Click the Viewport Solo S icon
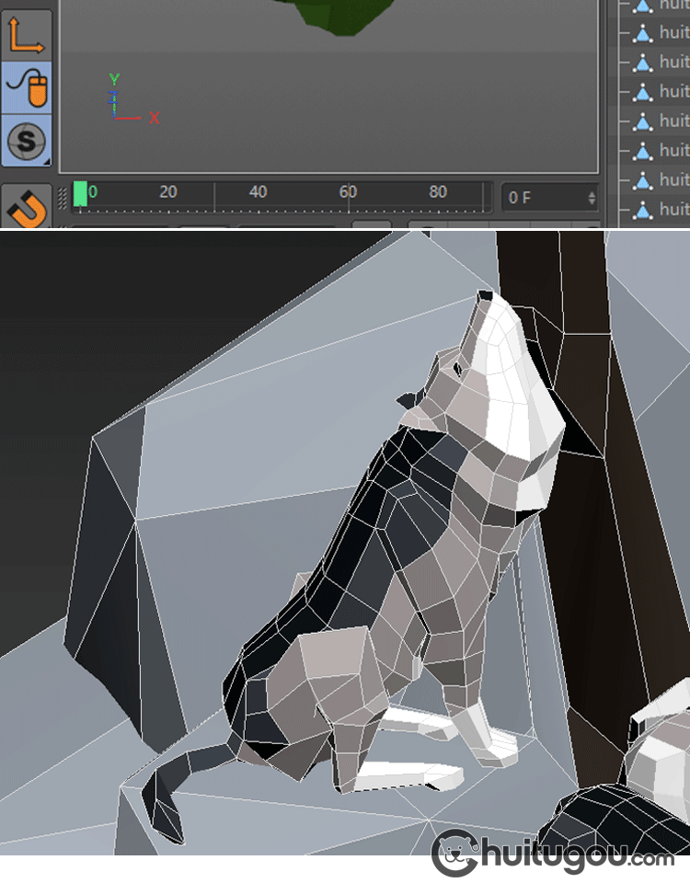The image size is (690, 883). pos(26,142)
